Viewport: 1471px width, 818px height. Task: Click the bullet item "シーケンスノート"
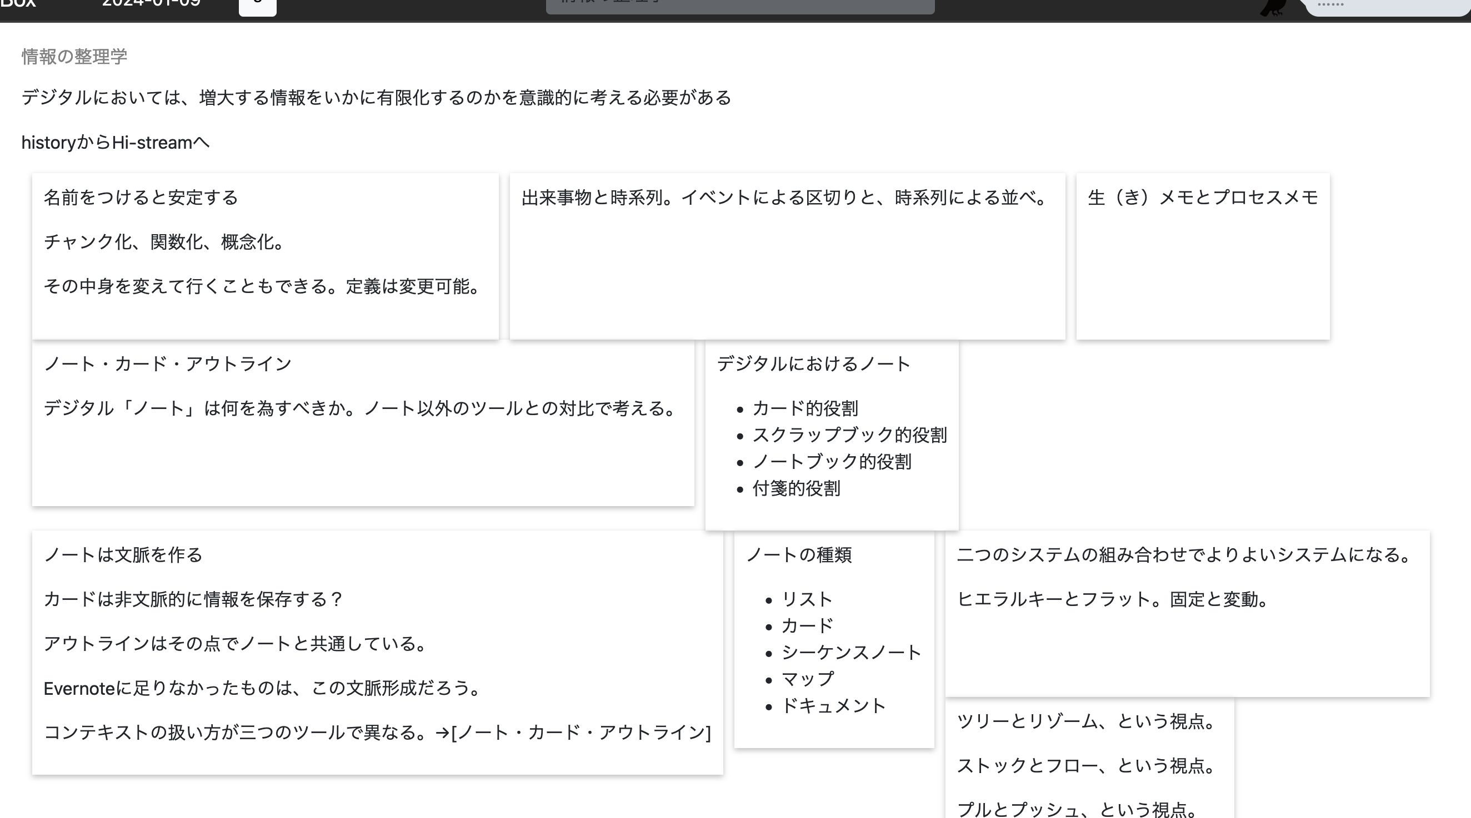click(852, 653)
